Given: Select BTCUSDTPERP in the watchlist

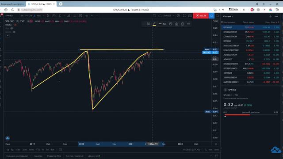Looking at the screenshot, I should (x=251, y=32).
